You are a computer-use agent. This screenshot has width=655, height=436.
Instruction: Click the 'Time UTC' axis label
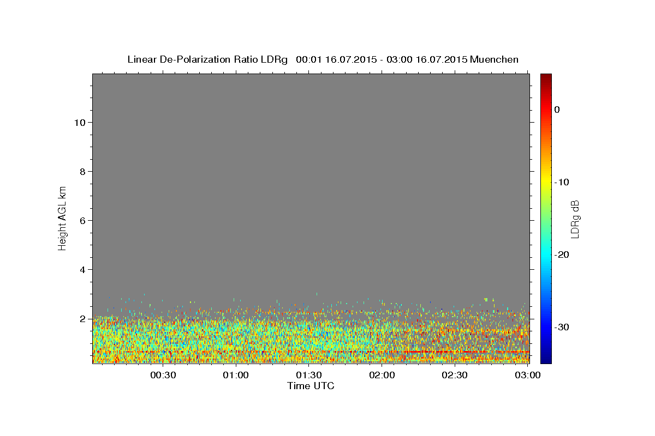(x=311, y=386)
